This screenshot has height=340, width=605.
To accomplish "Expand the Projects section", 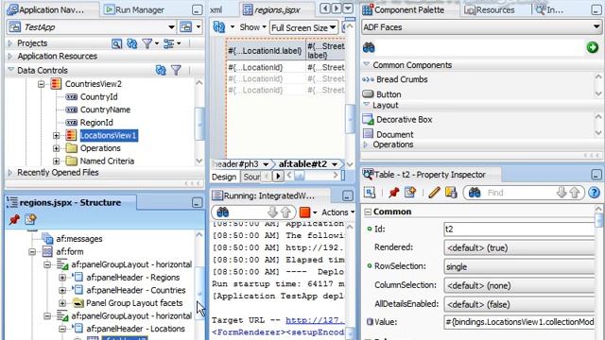I will coord(10,43).
